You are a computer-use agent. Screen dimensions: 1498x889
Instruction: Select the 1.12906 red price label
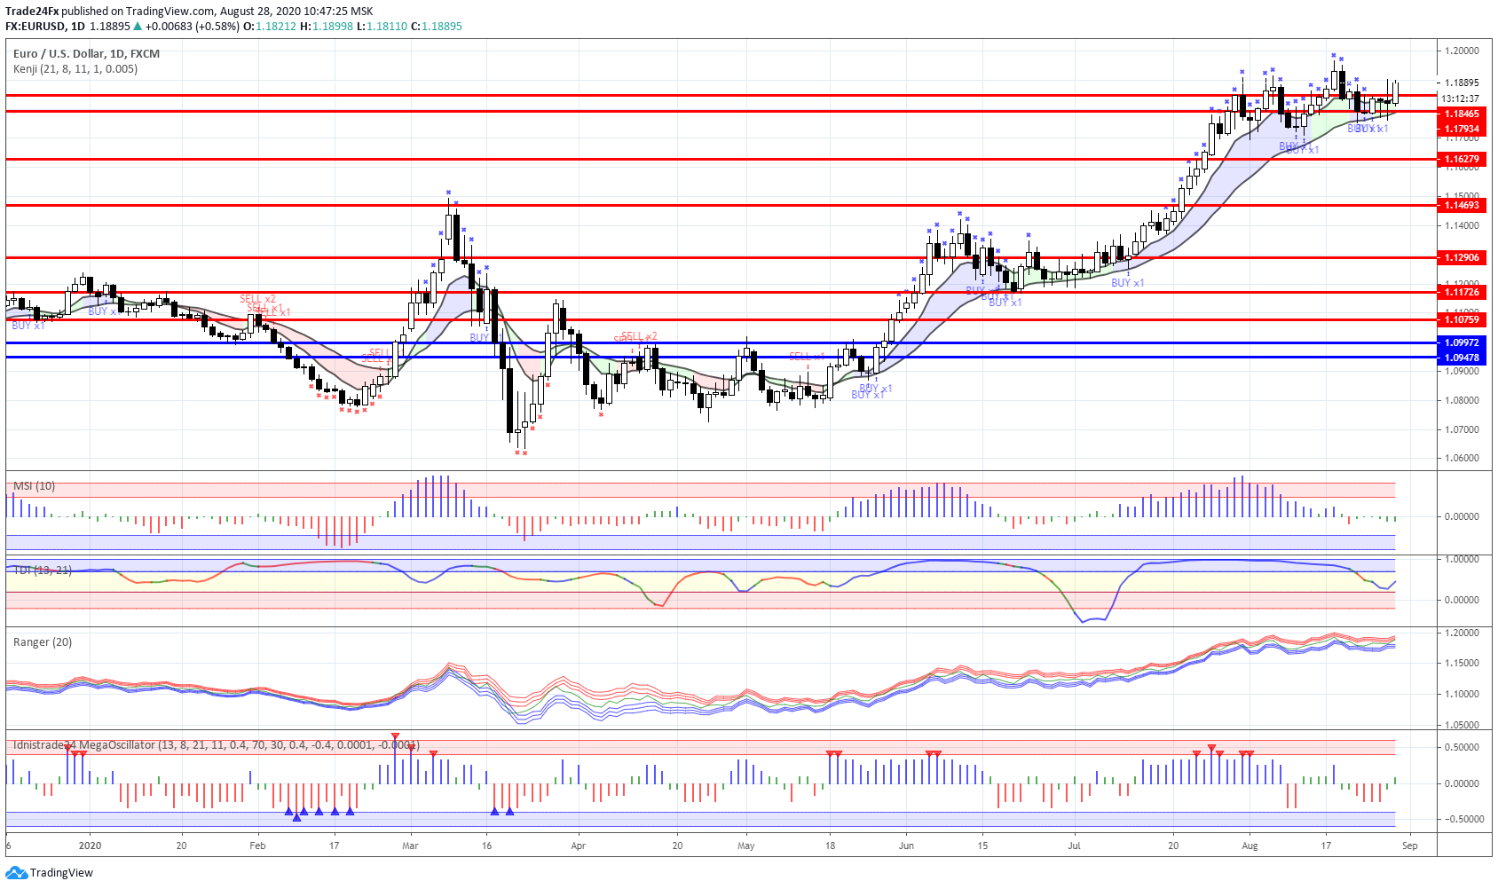1461,257
